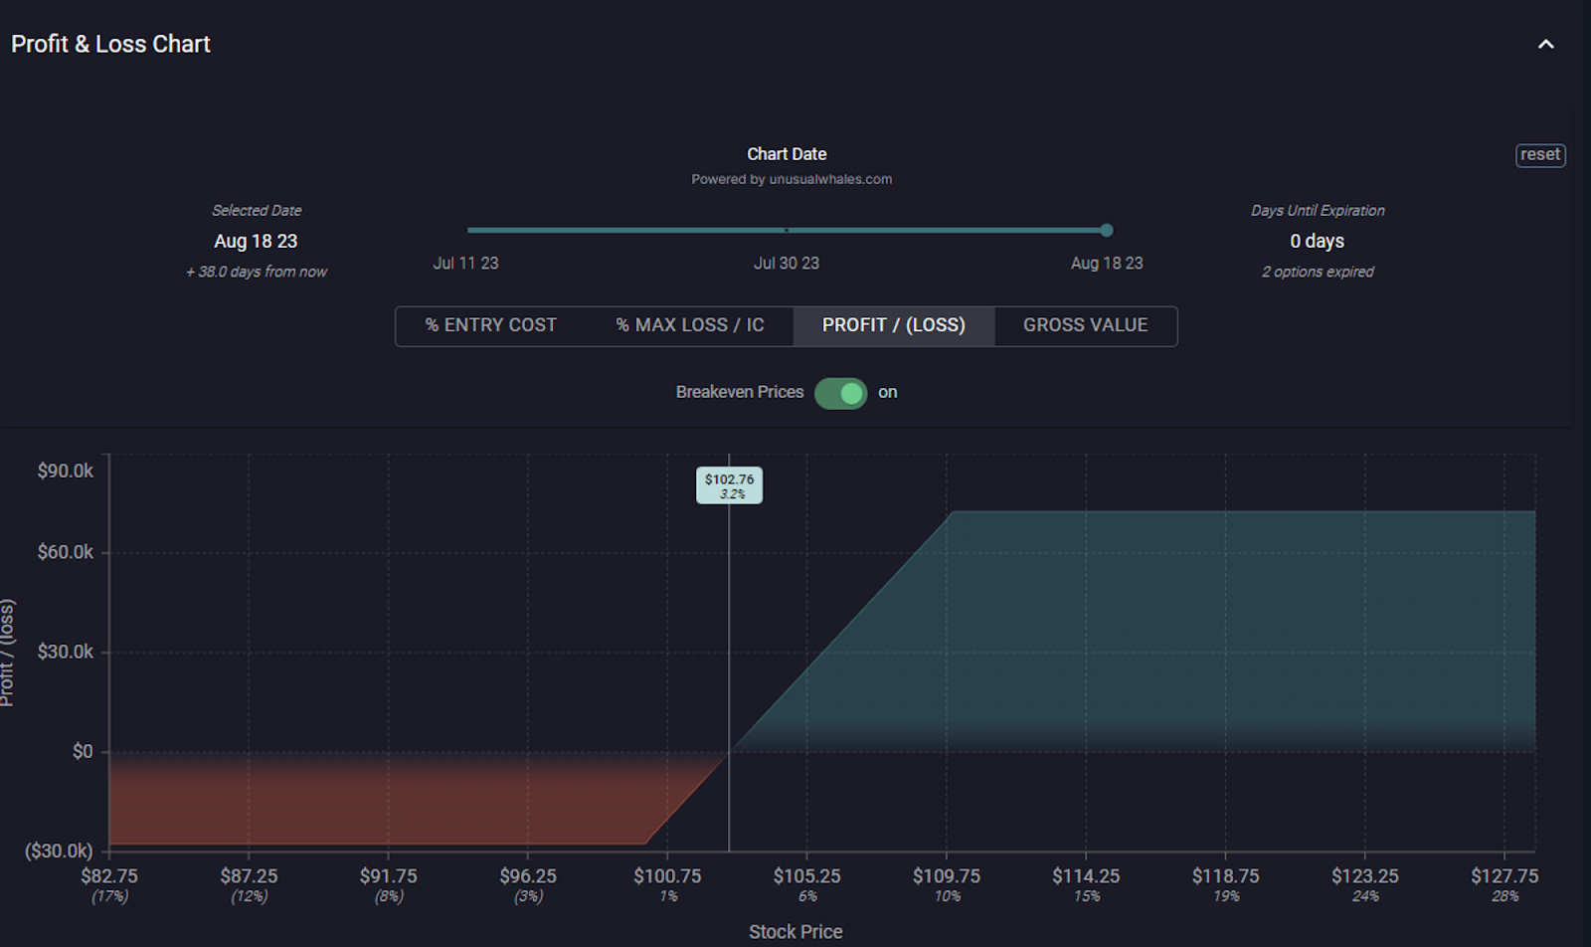Select the Aug 18 23 date label
The width and height of the screenshot is (1591, 947).
[1107, 263]
